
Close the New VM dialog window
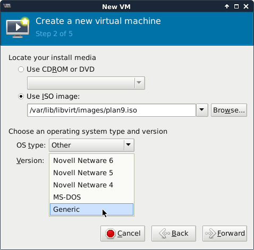(246, 6)
